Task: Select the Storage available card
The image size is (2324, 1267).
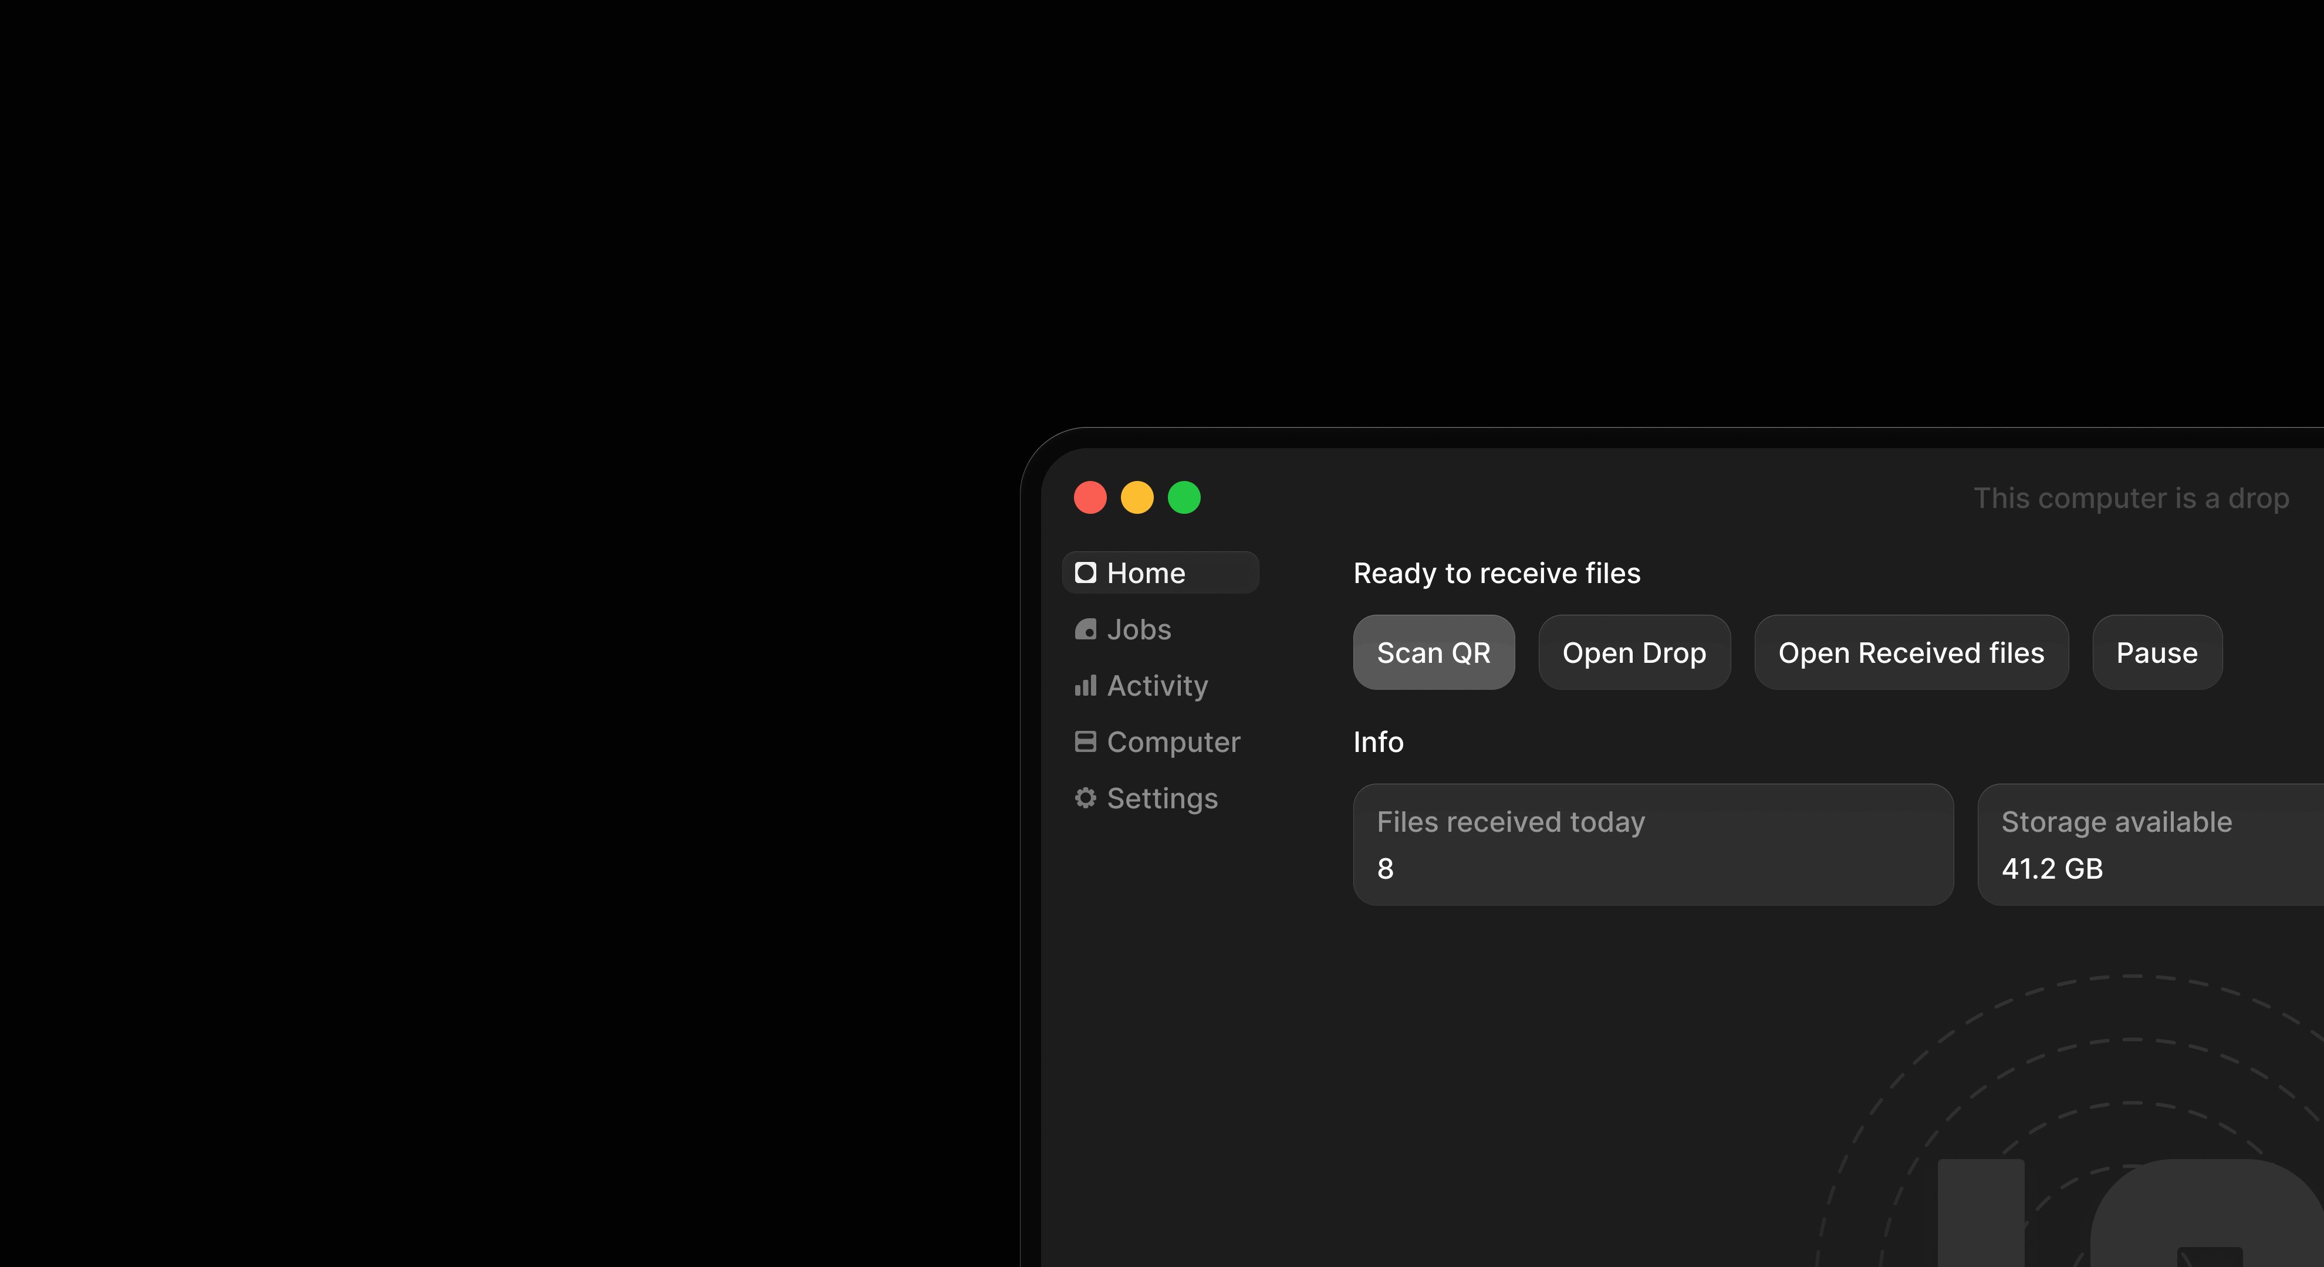Action: pos(2151,844)
